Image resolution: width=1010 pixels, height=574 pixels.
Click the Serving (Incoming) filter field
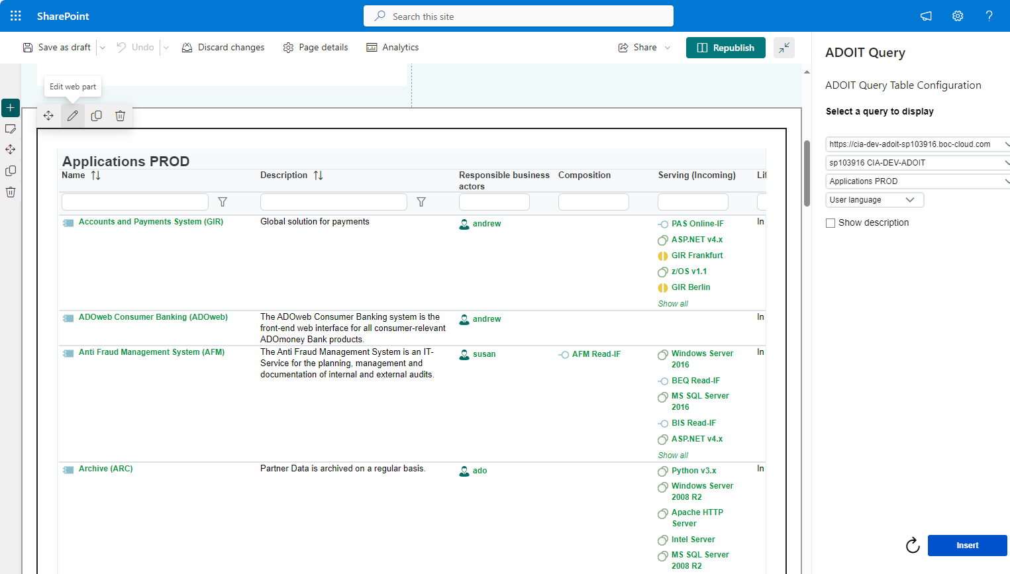point(693,202)
